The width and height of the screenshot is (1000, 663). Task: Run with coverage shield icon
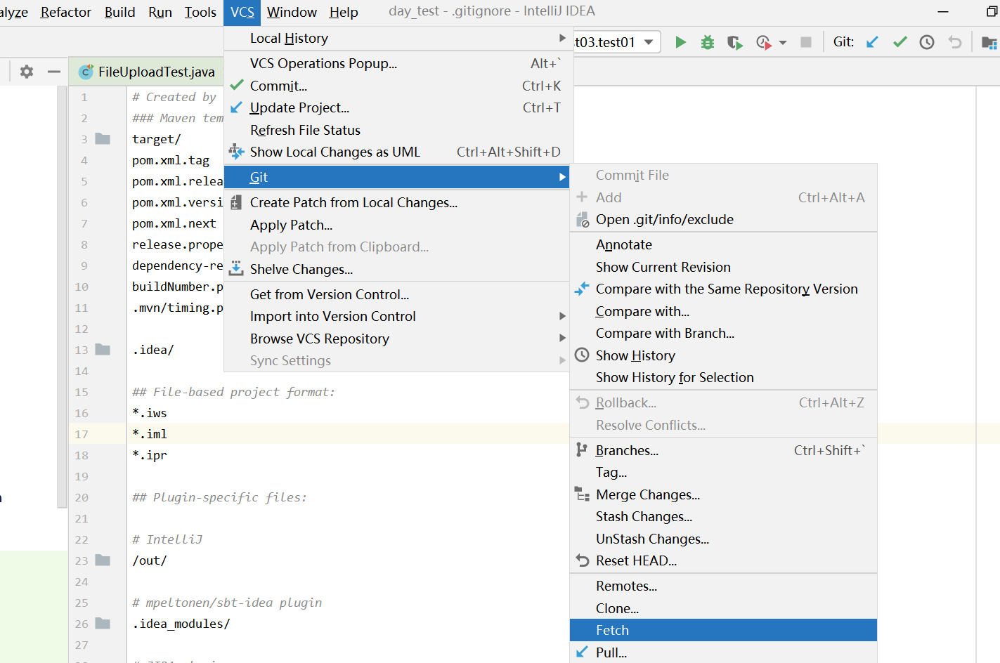(x=735, y=42)
